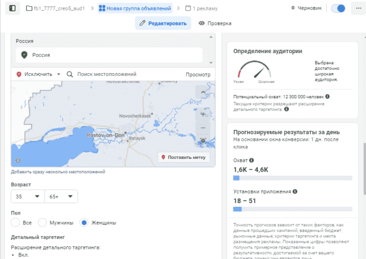
Task: Click the right panel vertical scrollbar
Action: pyautogui.click(x=364, y=168)
